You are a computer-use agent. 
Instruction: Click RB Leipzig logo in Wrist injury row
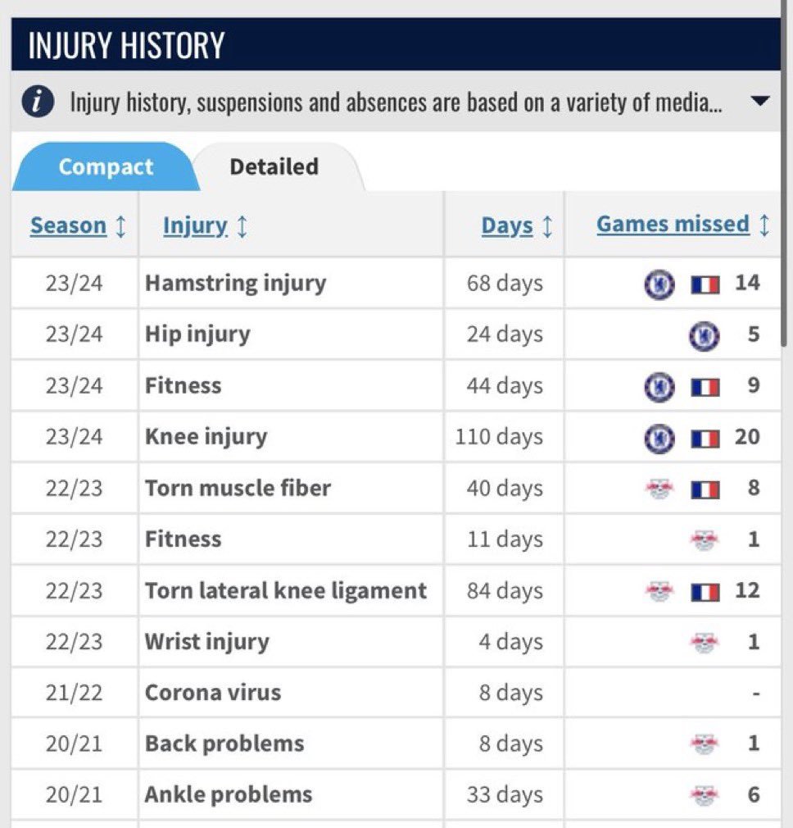(705, 642)
